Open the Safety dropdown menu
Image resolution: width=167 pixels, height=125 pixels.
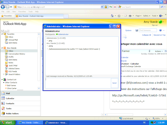147,16
